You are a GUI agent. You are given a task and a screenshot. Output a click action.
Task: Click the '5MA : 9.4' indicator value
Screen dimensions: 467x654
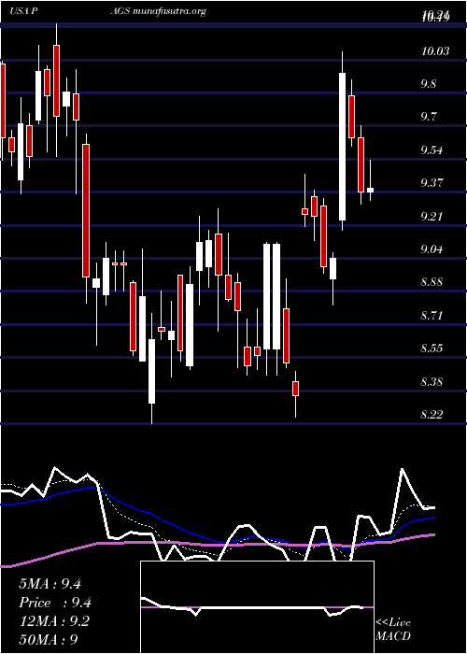tap(50, 584)
